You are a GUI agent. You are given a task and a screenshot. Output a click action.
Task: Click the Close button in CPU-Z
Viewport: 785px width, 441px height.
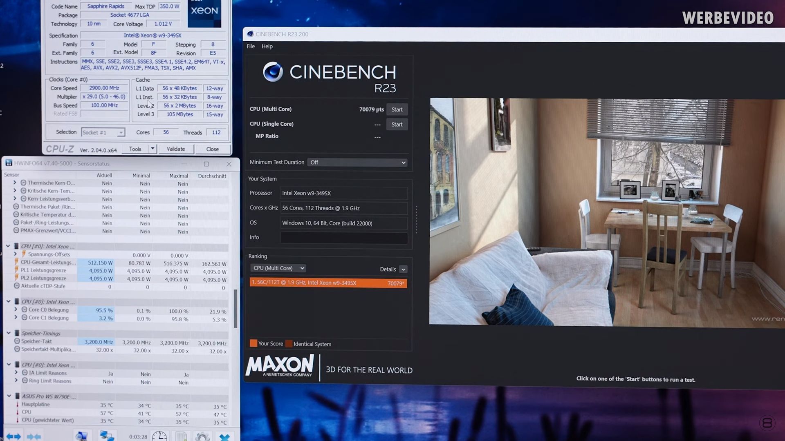click(213, 149)
